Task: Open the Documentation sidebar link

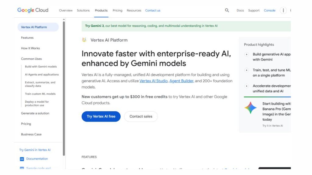Action: 37,159
